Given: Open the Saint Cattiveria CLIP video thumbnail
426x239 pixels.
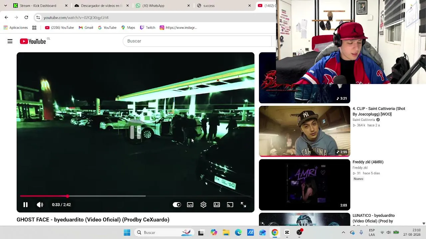Looking at the screenshot, I should click(305, 131).
